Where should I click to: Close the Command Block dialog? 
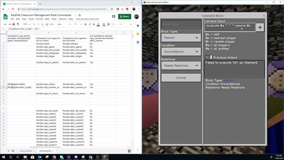[x=264, y=16]
